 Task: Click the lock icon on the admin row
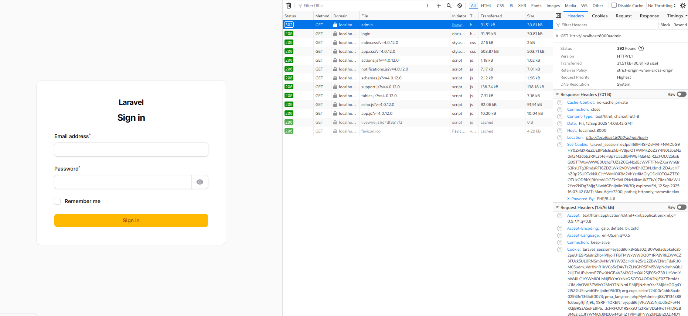[x=335, y=25]
